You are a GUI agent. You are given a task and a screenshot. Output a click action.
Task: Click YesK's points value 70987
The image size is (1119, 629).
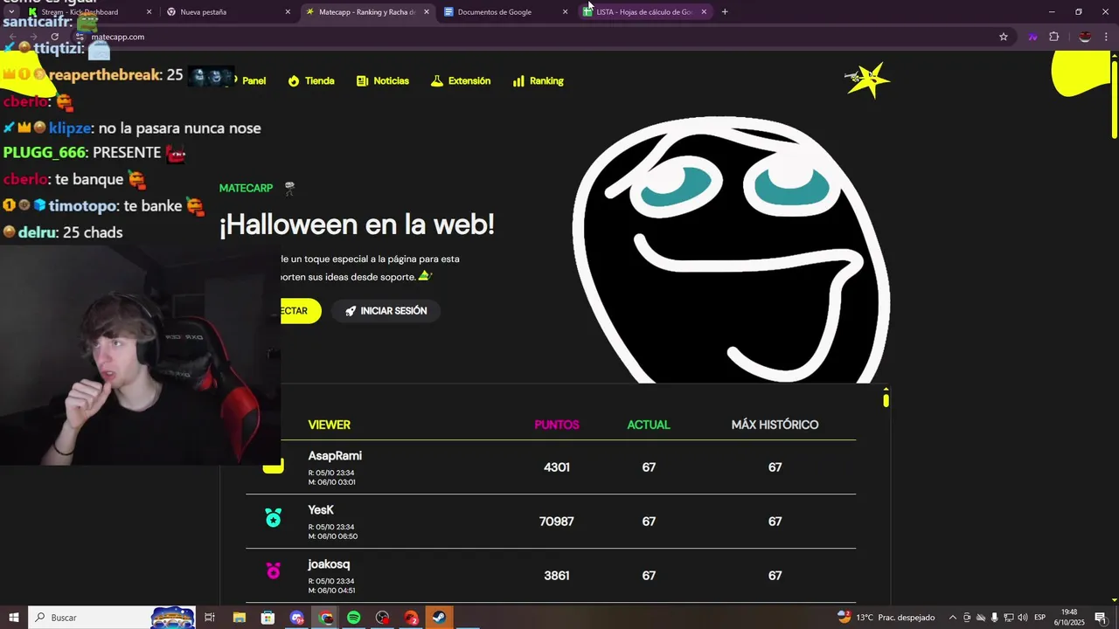click(x=557, y=522)
